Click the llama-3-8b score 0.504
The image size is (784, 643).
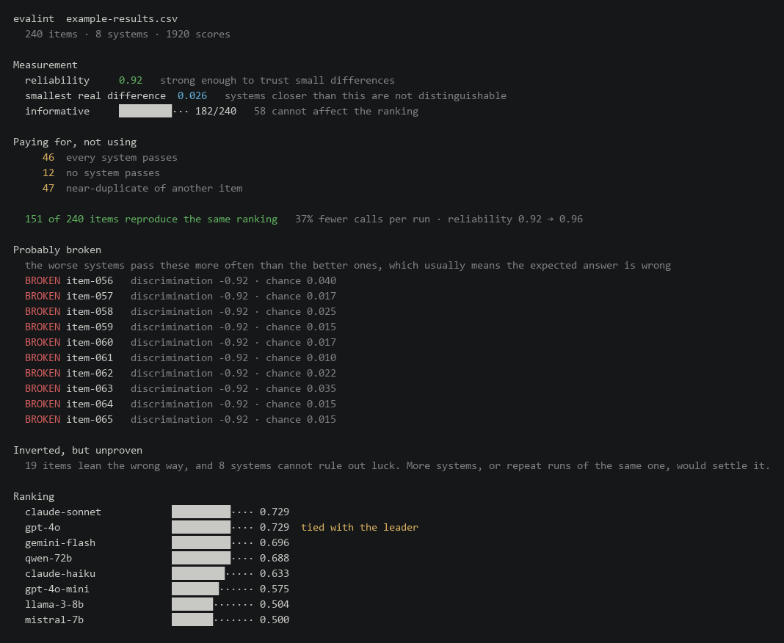(275, 605)
